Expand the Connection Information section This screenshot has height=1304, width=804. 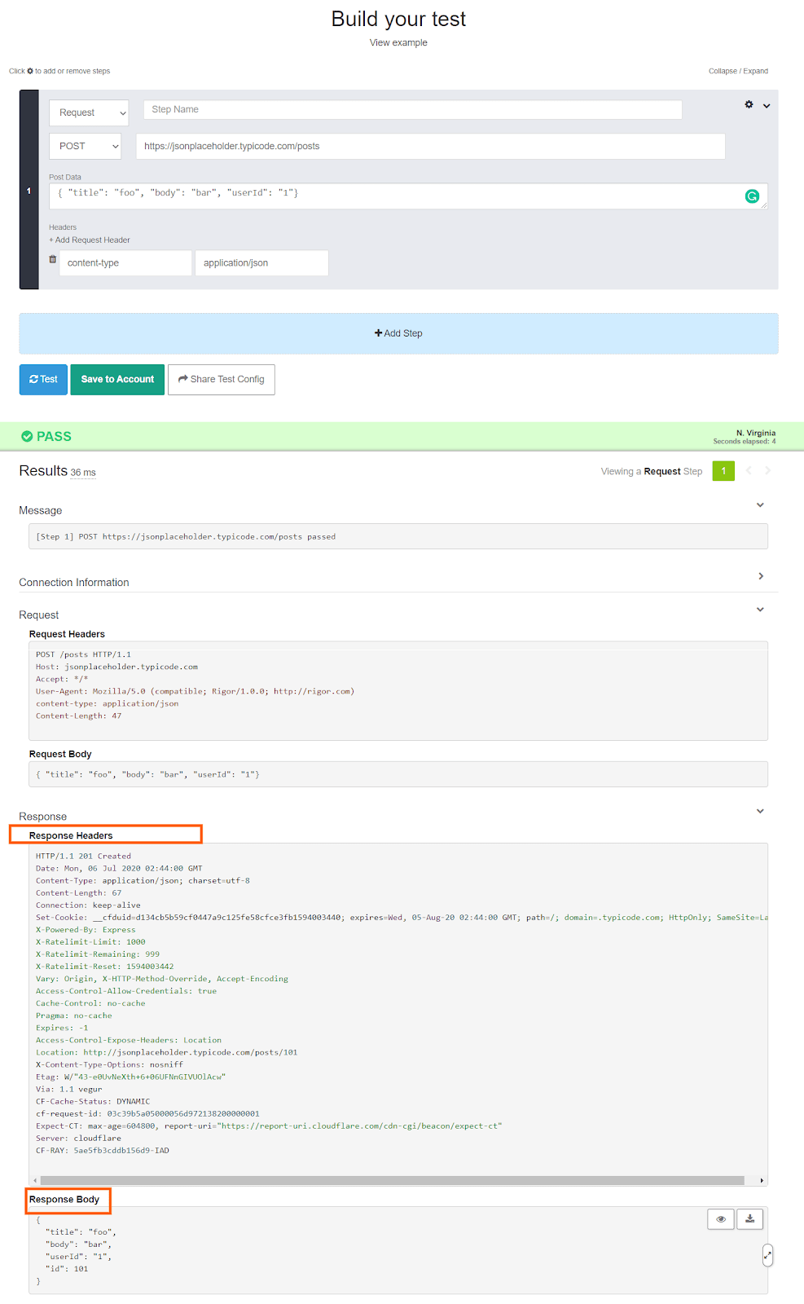(761, 576)
